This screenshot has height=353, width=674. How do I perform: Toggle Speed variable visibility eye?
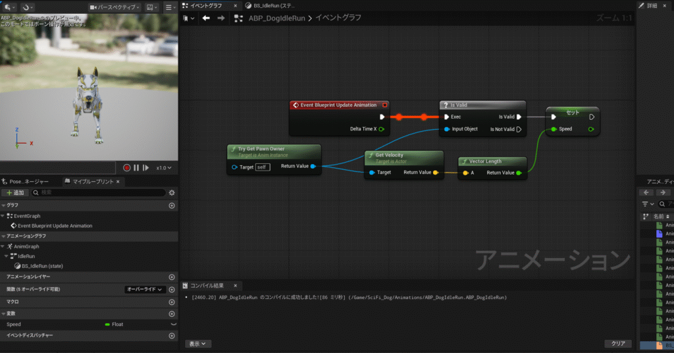173,324
